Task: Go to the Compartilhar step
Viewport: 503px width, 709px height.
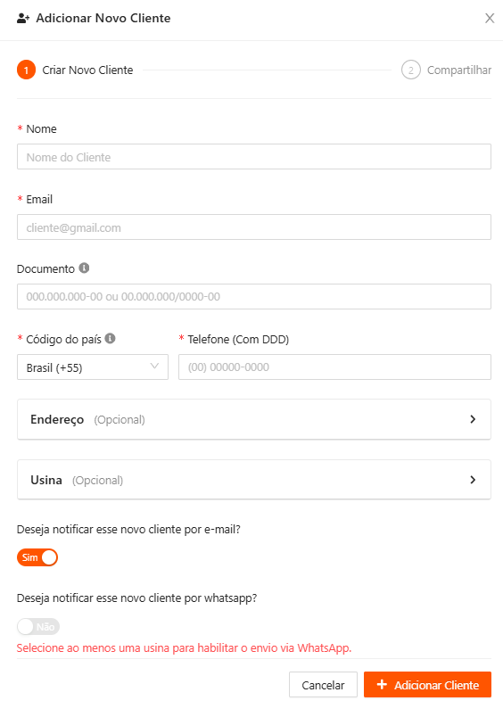Action: click(x=459, y=70)
